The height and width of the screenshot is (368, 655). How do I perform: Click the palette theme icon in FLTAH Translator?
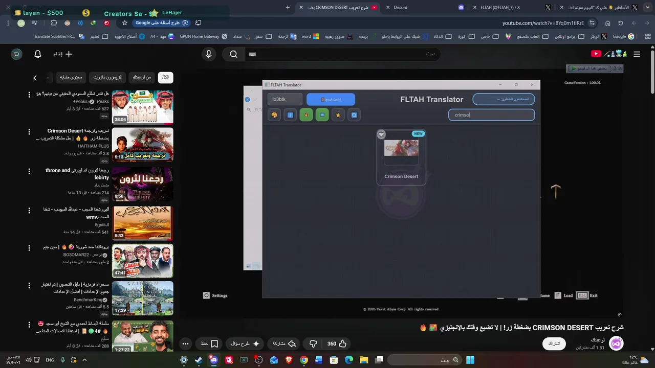[274, 115]
